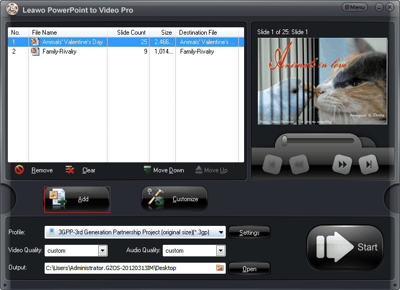Viewport: 400px width, 290px height.
Task: Expand the Profile format dropdown
Action: 221,232
